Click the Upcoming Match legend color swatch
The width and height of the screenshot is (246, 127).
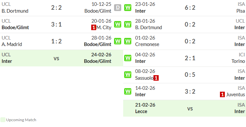click(3, 120)
